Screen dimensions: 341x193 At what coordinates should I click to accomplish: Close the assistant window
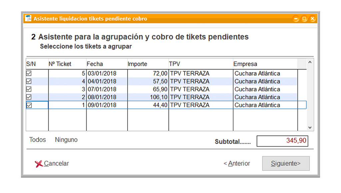312,19
